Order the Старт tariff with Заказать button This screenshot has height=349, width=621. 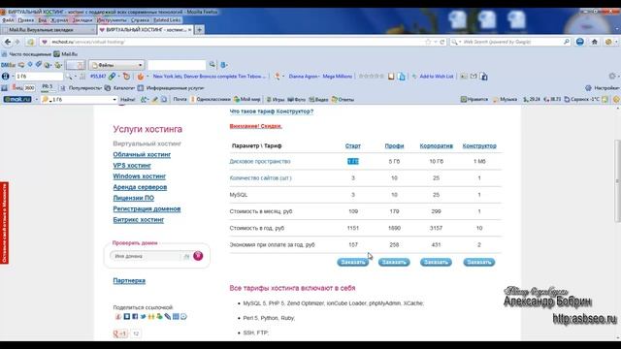tap(352, 262)
